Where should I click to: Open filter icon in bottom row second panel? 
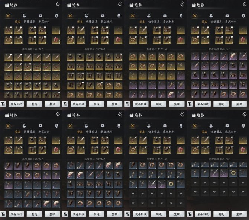(65, 214)
